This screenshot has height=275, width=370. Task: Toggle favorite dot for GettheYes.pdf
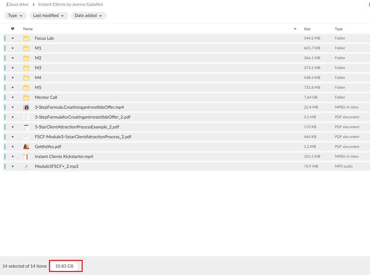pos(13,147)
